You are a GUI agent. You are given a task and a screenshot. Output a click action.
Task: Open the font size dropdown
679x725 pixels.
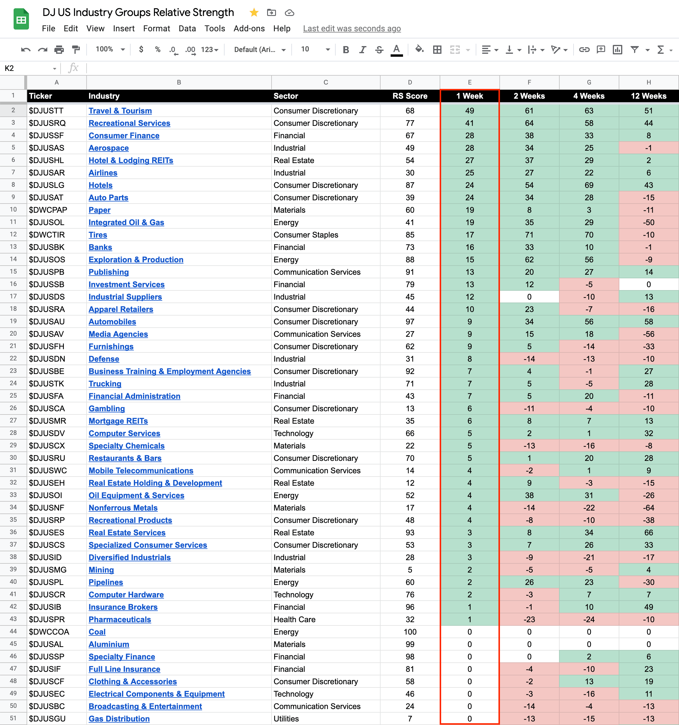pos(315,49)
